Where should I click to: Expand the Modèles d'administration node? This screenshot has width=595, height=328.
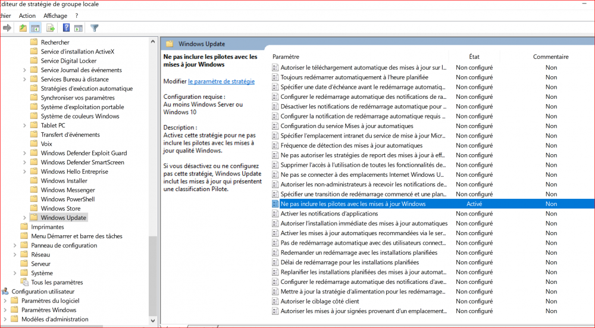[5, 319]
